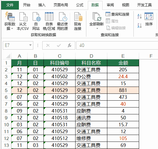Open the custom Sort (排序) dialog

click(x=149, y=19)
